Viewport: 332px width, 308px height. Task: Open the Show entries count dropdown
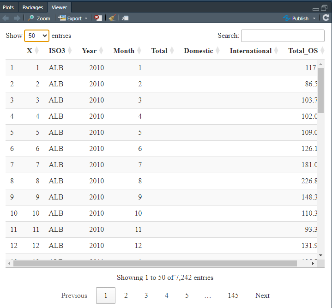pos(37,36)
